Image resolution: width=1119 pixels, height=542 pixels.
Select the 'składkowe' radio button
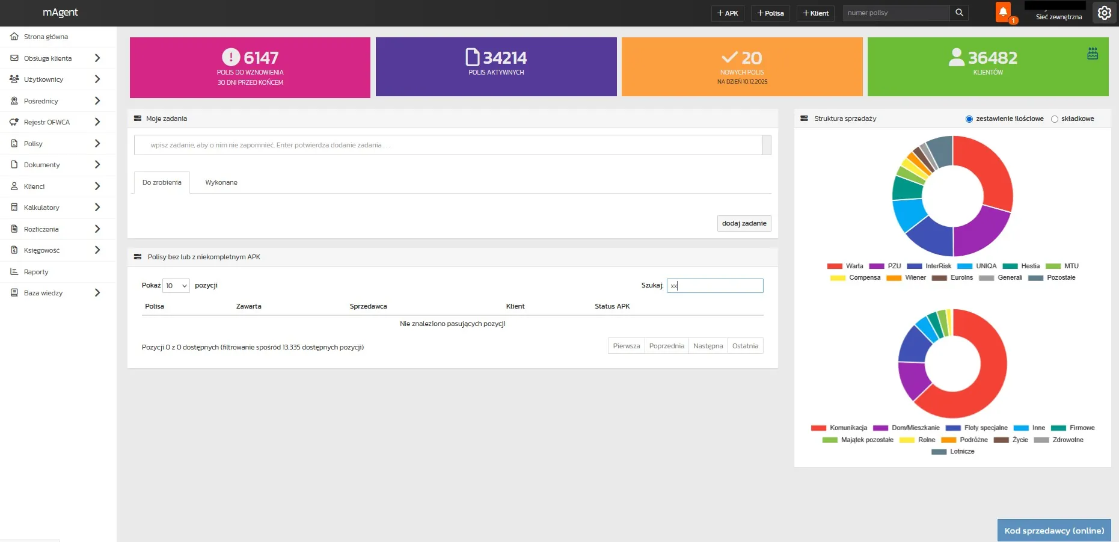(1054, 119)
